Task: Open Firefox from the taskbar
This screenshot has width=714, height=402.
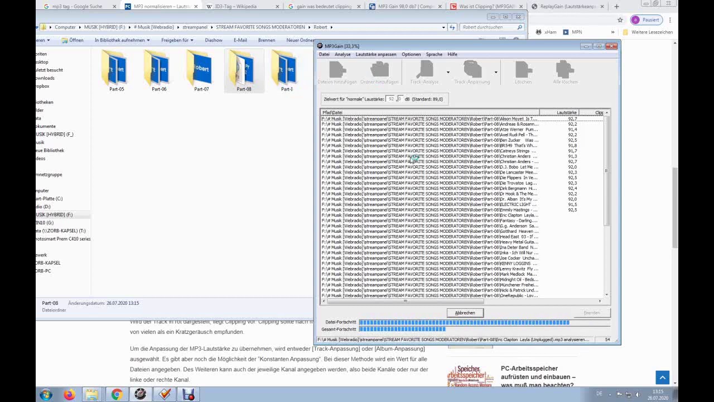Action: pyautogui.click(x=69, y=394)
